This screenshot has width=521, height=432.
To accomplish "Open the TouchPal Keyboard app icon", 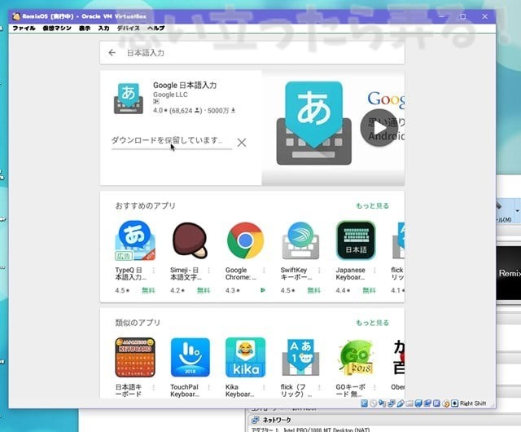I will [x=190, y=358].
